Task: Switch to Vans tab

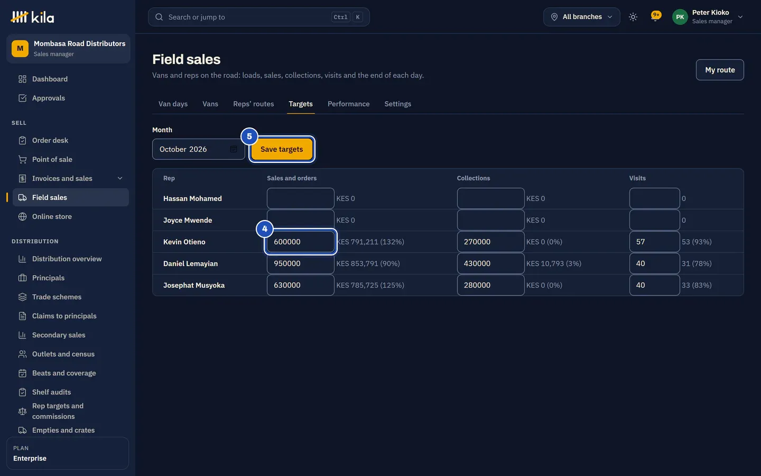Action: tap(210, 104)
